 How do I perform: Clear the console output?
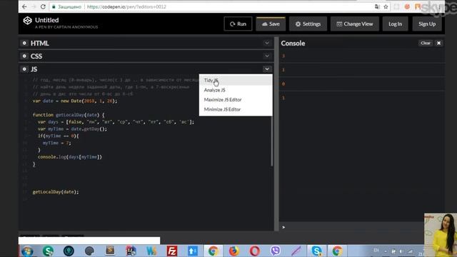426,43
